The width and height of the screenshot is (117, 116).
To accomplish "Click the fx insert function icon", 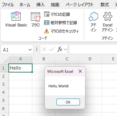I will pos(60,49).
